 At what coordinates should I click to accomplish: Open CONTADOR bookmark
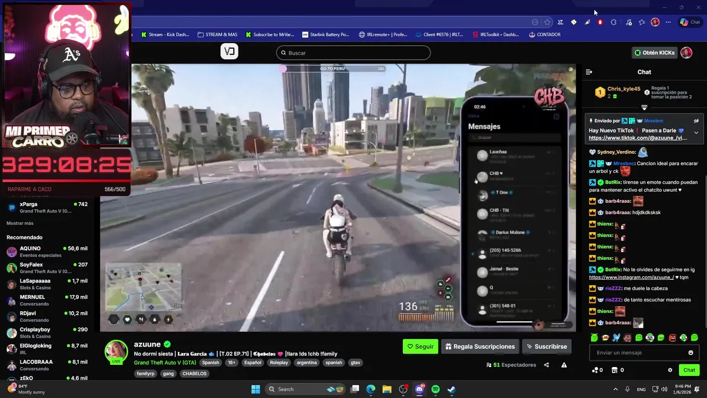[x=545, y=34]
